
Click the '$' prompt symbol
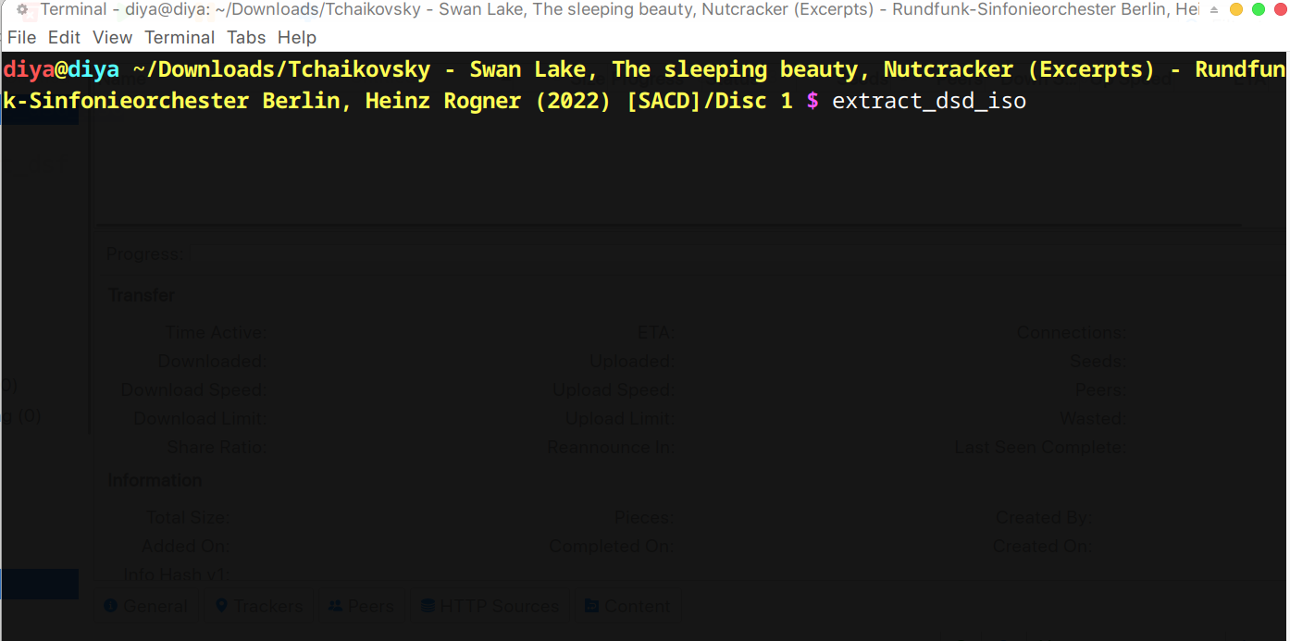(812, 101)
